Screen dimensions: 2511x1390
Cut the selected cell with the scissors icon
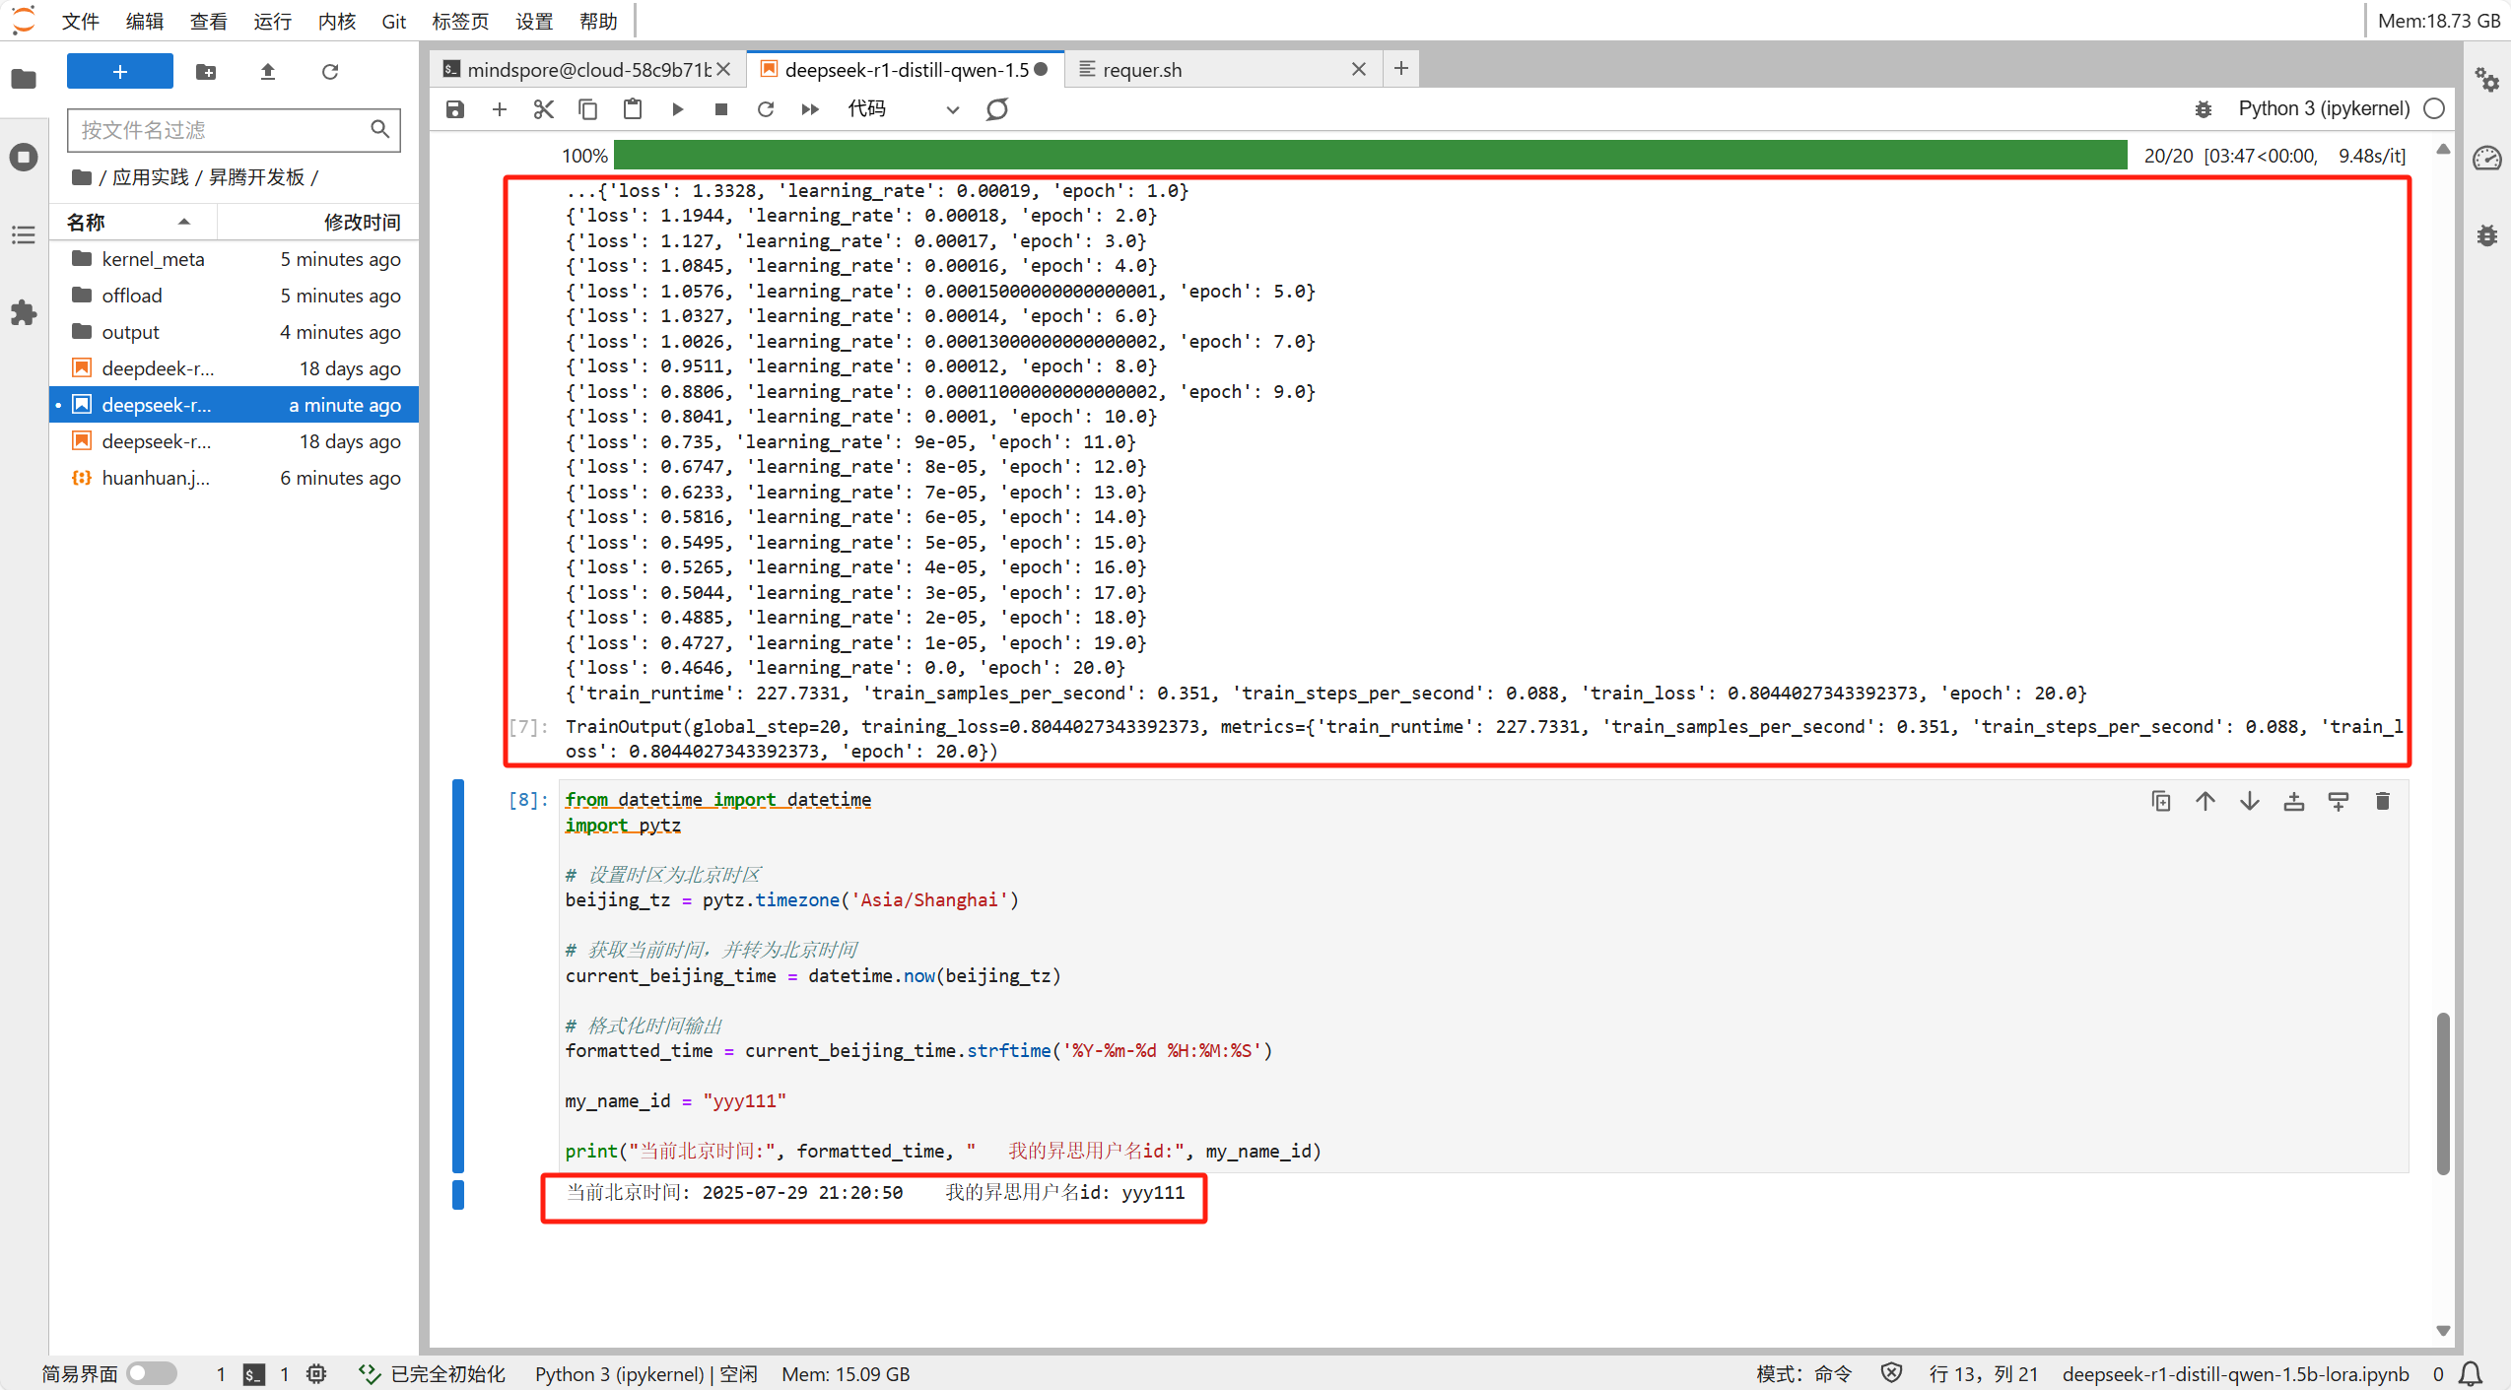(543, 109)
